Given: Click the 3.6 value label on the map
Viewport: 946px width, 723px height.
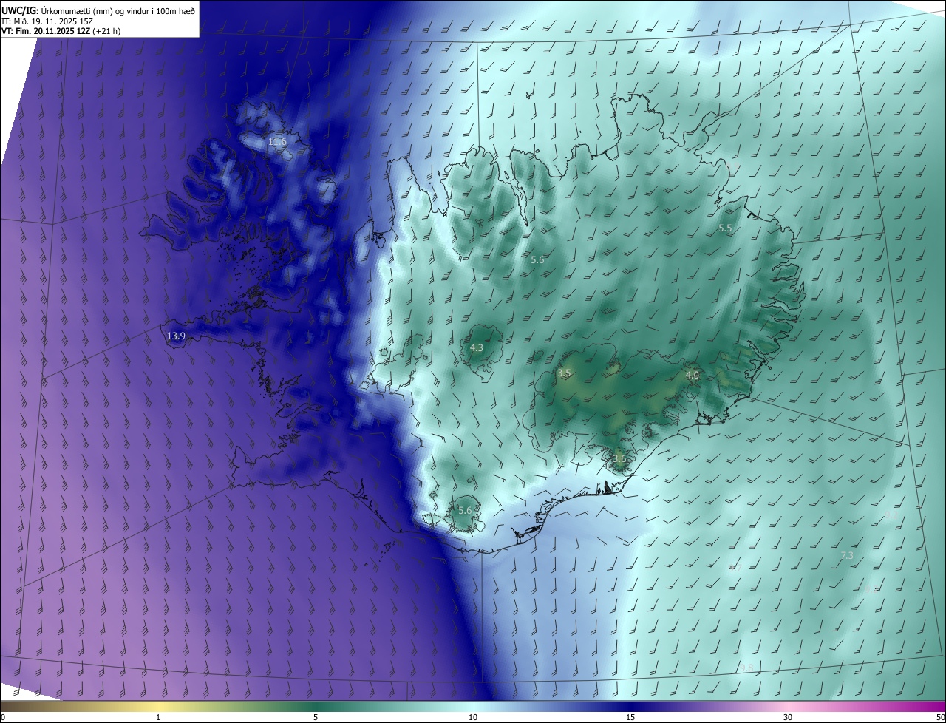Looking at the screenshot, I should tap(619, 458).
